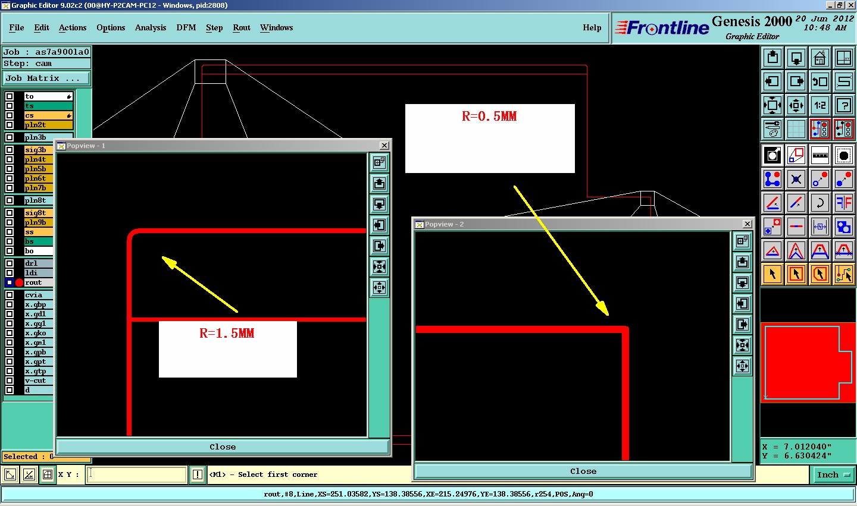Pan the main view right
The image size is (857, 506).
(x=796, y=81)
